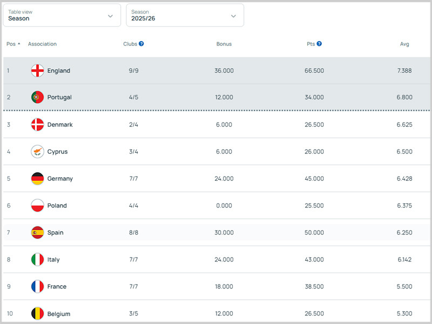The image size is (432, 324).
Task: Open the Table view dropdown
Action: [x=61, y=16]
